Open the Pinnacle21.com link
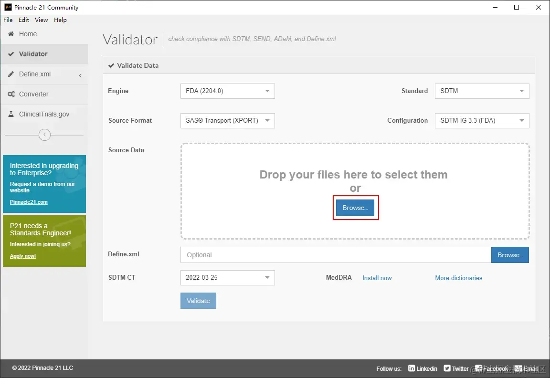 (x=29, y=202)
